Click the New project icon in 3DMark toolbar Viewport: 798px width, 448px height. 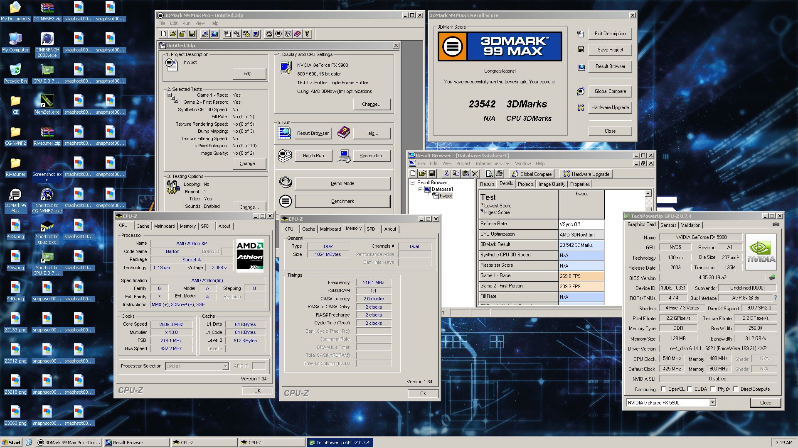163,34
